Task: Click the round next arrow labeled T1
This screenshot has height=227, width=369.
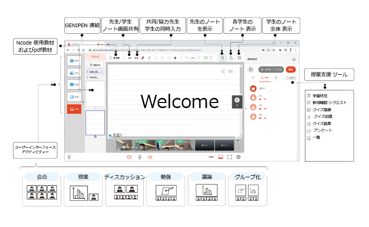Action: pyautogui.click(x=237, y=100)
